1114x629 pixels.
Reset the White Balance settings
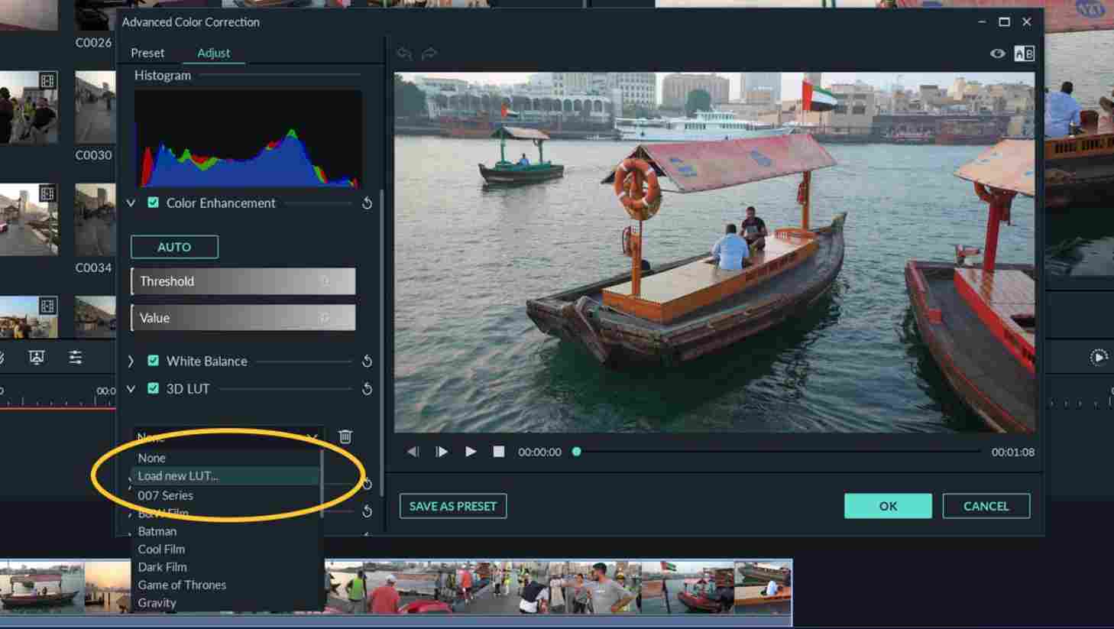click(367, 361)
